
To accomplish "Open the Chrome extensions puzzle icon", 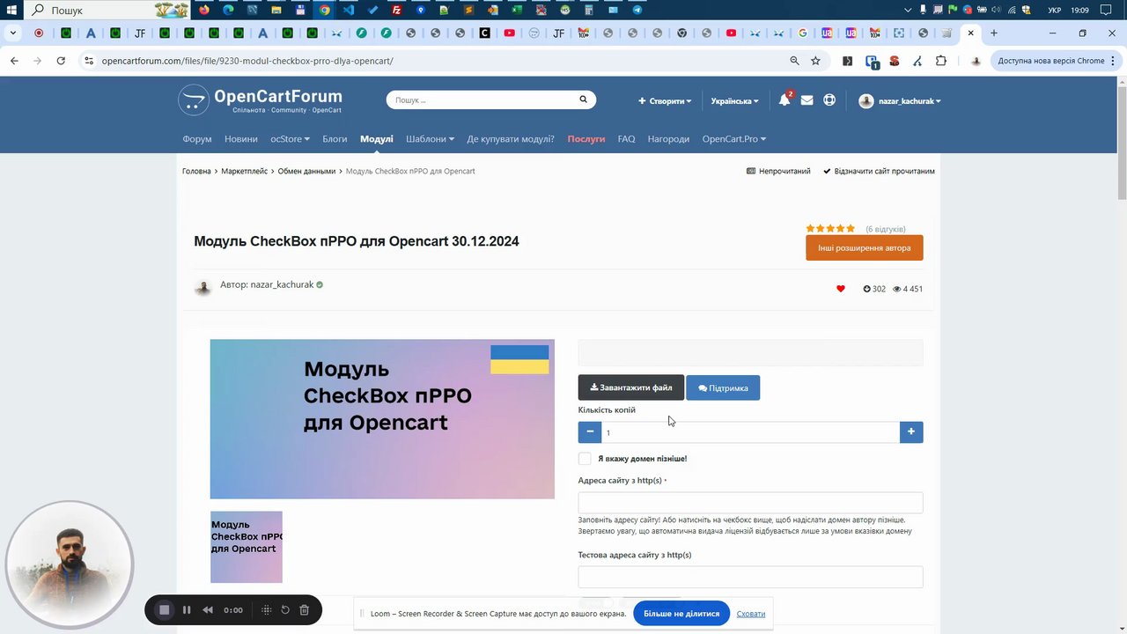I will point(941,61).
